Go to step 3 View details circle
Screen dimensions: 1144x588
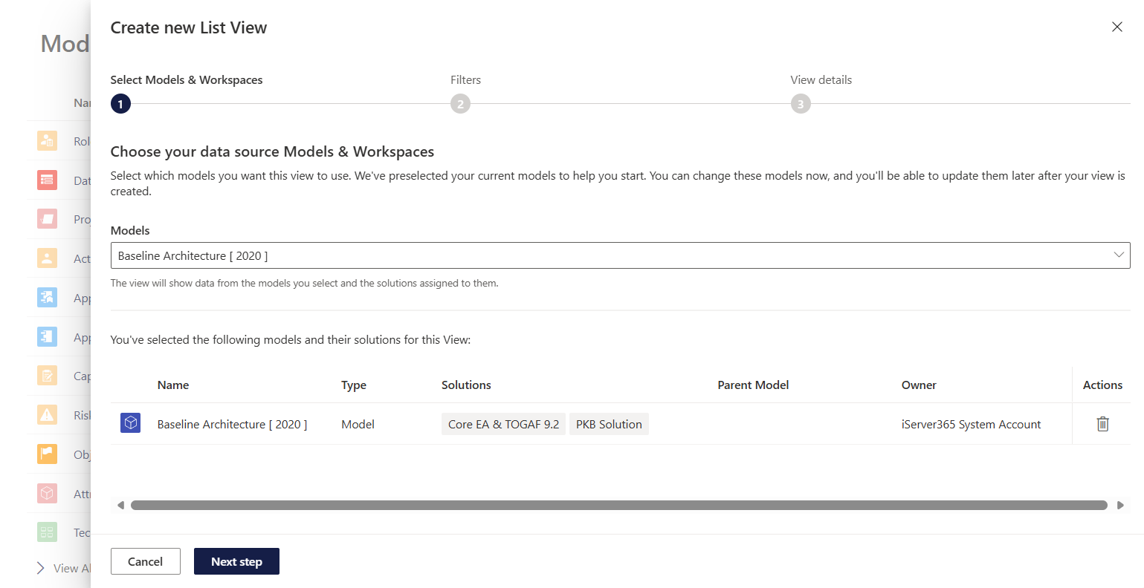[801, 104]
